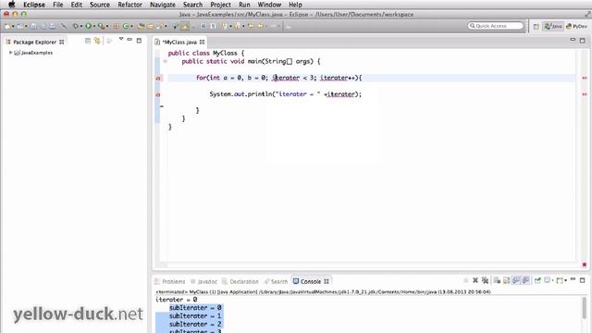Open the Refactor menu
The width and height of the screenshot is (592, 333).
point(129,5)
